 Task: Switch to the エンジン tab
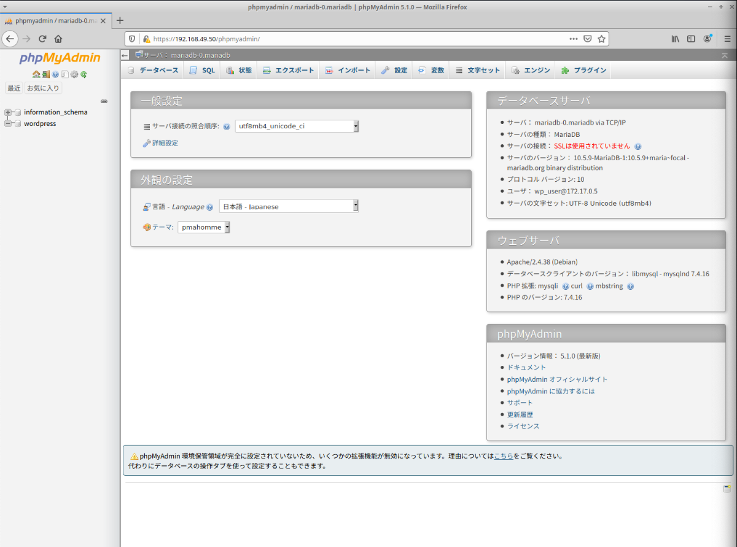(531, 70)
